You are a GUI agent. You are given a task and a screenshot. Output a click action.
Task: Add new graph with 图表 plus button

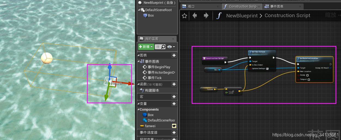[x=174, y=55]
